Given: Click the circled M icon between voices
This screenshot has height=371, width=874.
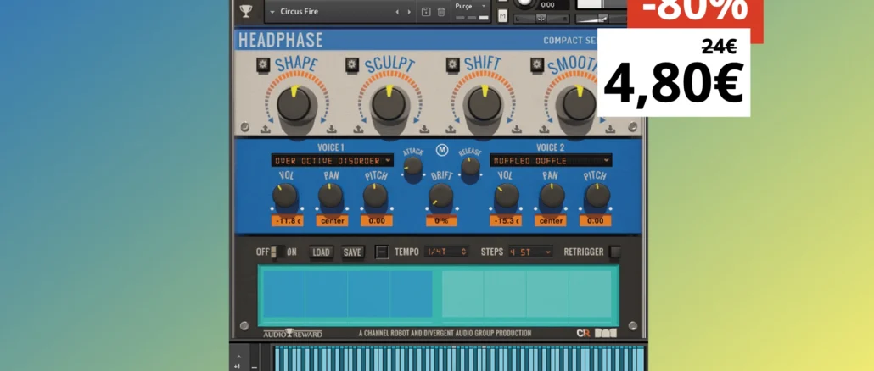Looking at the screenshot, I should coord(442,150).
